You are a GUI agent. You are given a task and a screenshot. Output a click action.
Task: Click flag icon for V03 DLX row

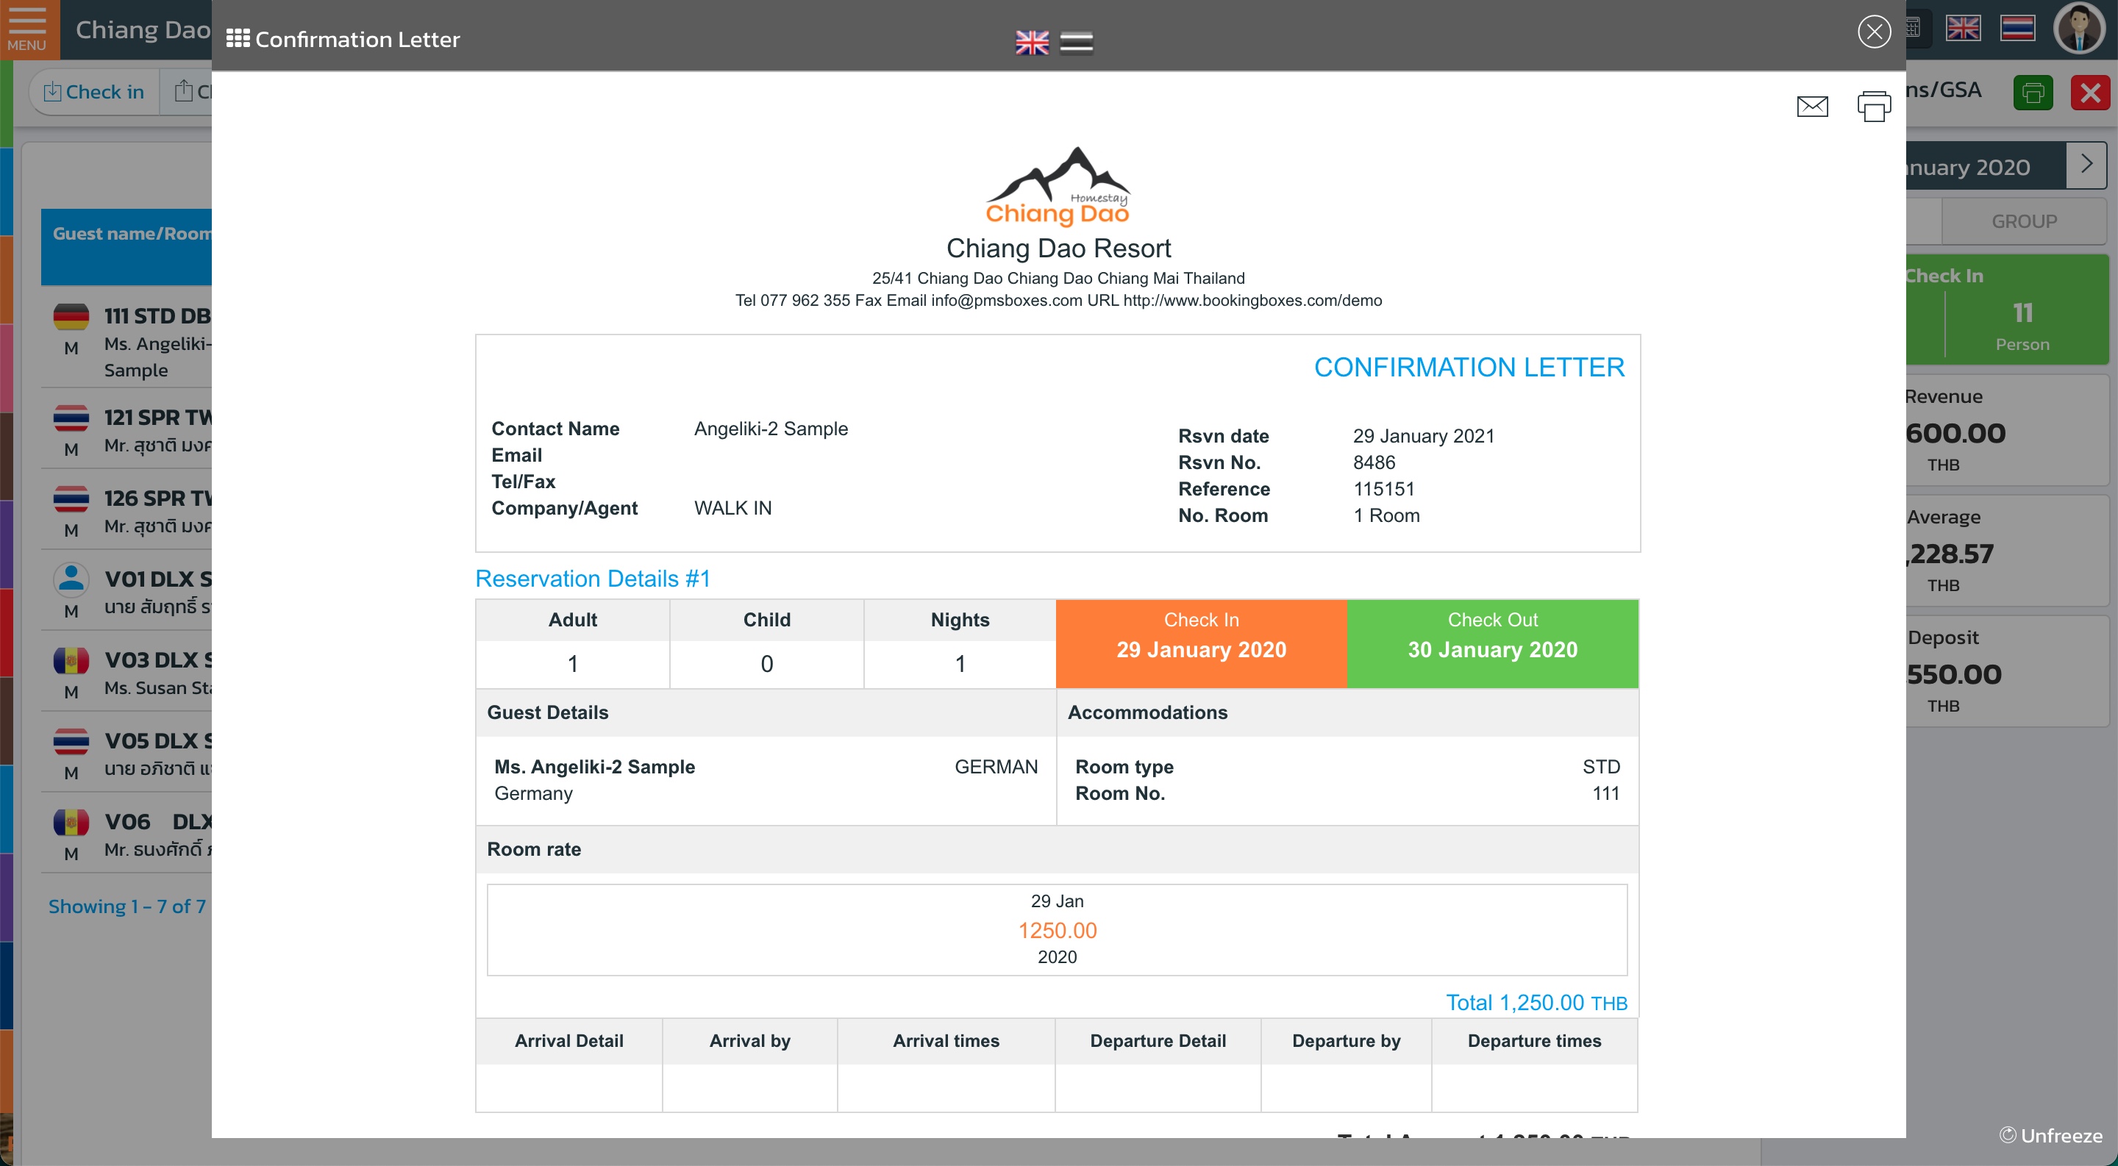click(x=71, y=661)
